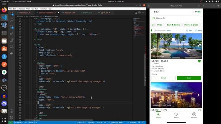Open the Saved tab in bottom navigation
221x124 pixels.
[176, 115]
